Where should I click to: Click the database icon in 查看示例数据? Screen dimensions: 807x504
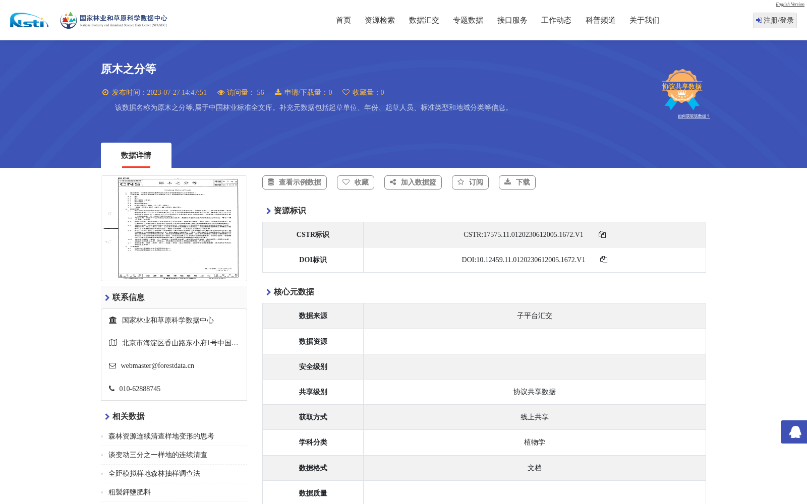(271, 182)
